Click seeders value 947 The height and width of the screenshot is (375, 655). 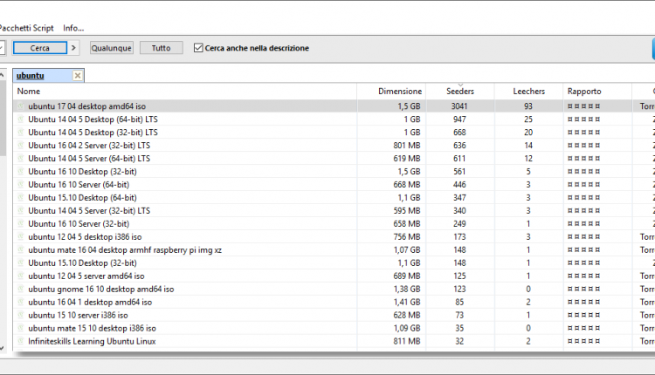point(459,119)
